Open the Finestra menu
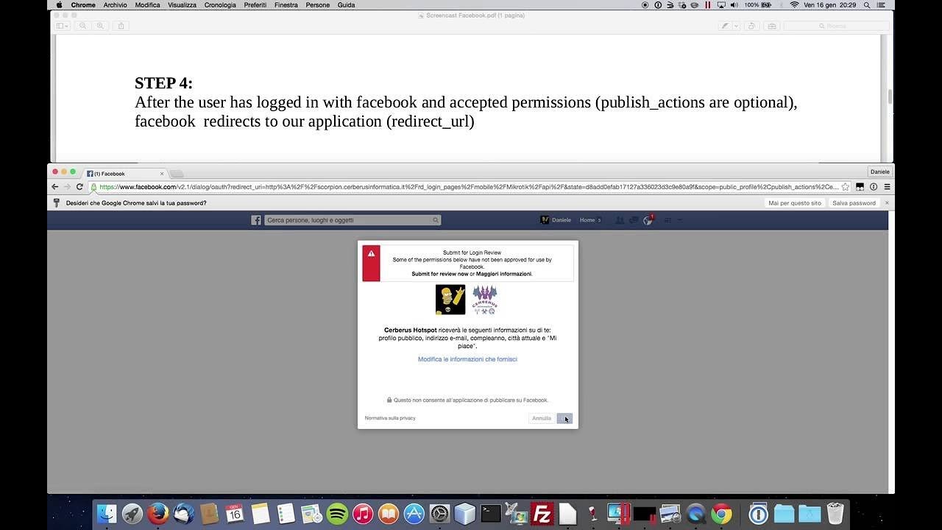The height and width of the screenshot is (530, 942). click(286, 5)
